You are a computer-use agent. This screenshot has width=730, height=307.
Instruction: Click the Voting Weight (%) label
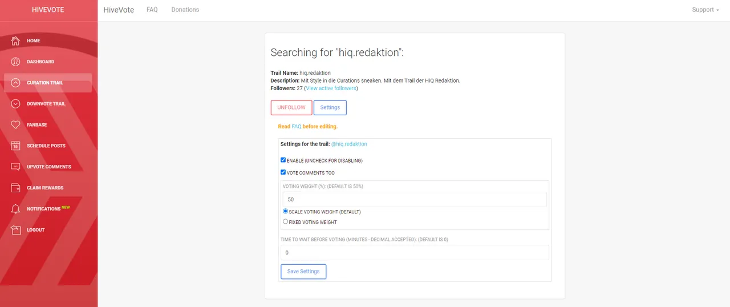(x=323, y=187)
